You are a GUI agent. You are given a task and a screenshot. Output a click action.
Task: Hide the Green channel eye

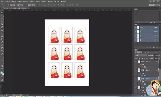(x=135, y=36)
